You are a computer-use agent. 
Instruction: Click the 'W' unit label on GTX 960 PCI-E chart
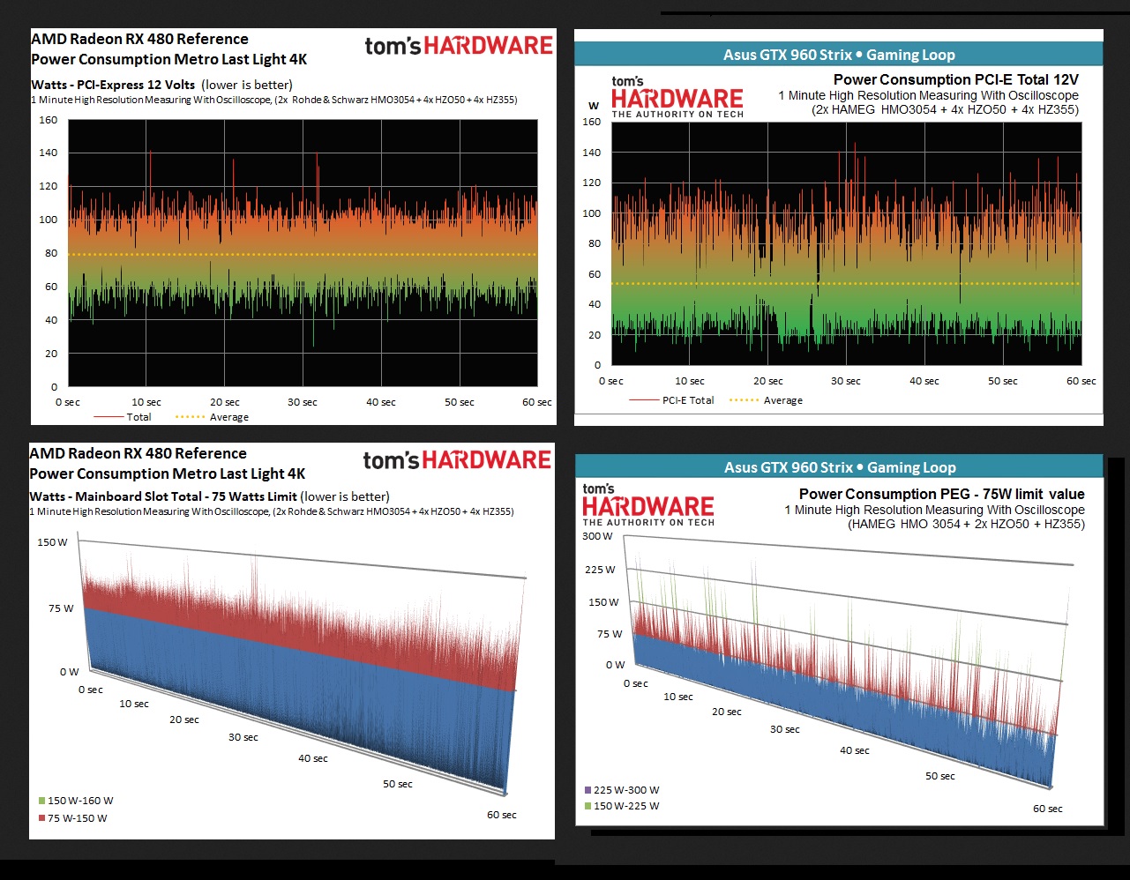coord(594,106)
